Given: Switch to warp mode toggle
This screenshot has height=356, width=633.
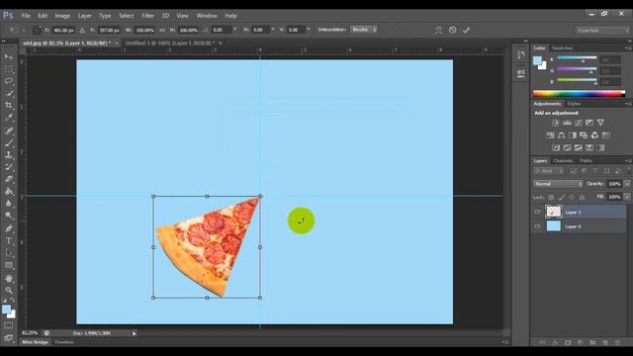Looking at the screenshot, I should 439,30.
